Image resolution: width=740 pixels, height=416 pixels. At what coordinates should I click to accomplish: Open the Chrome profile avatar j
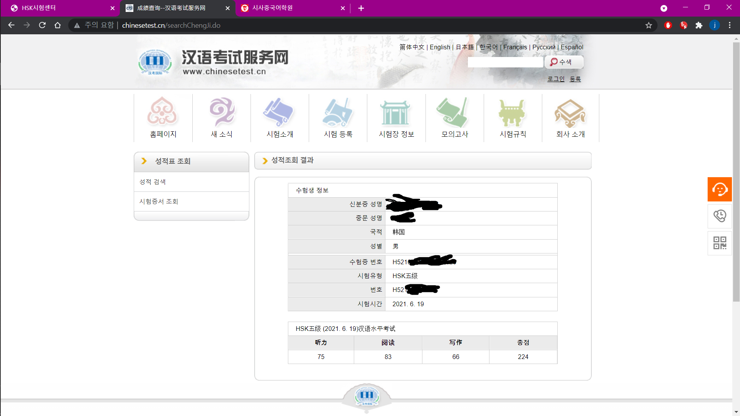coord(714,25)
